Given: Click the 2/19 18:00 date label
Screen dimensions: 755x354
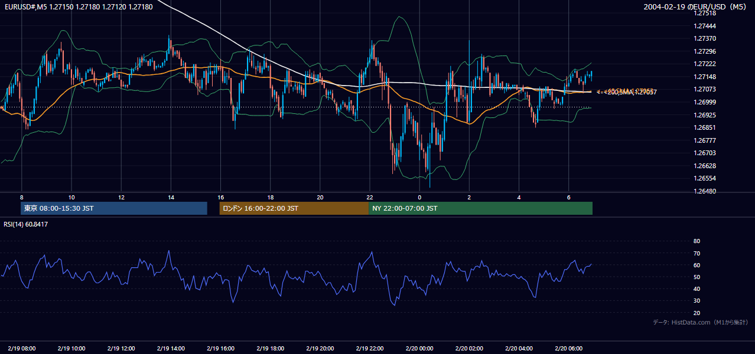Looking at the screenshot, I should point(270,349).
